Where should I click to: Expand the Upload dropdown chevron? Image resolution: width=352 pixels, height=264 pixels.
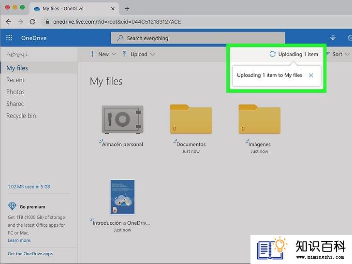click(x=152, y=54)
